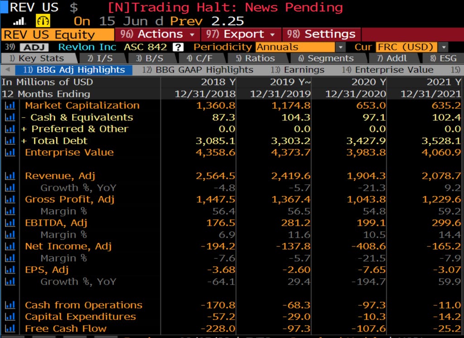Image resolution: width=464 pixels, height=338 pixels.
Task: Click the REV US Equity security field
Action: 58,34
